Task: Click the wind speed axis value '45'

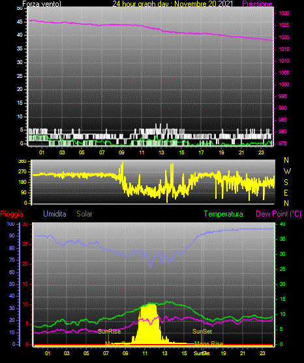Action: [20, 22]
